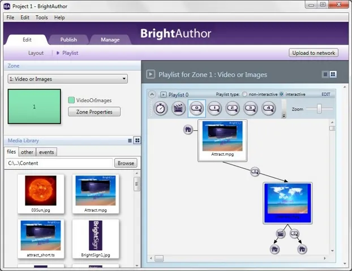Switch to the files tab in Media Library
Viewport: 352px width, 271px height.
[11, 152]
